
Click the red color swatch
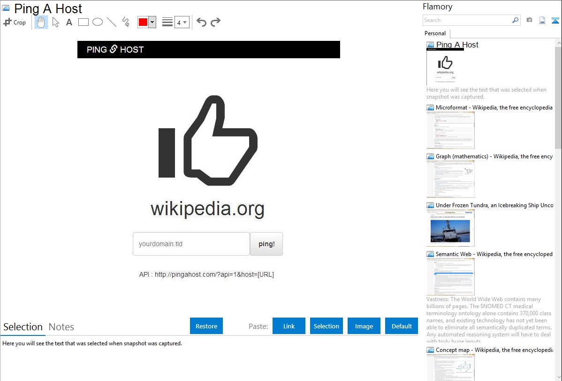143,22
